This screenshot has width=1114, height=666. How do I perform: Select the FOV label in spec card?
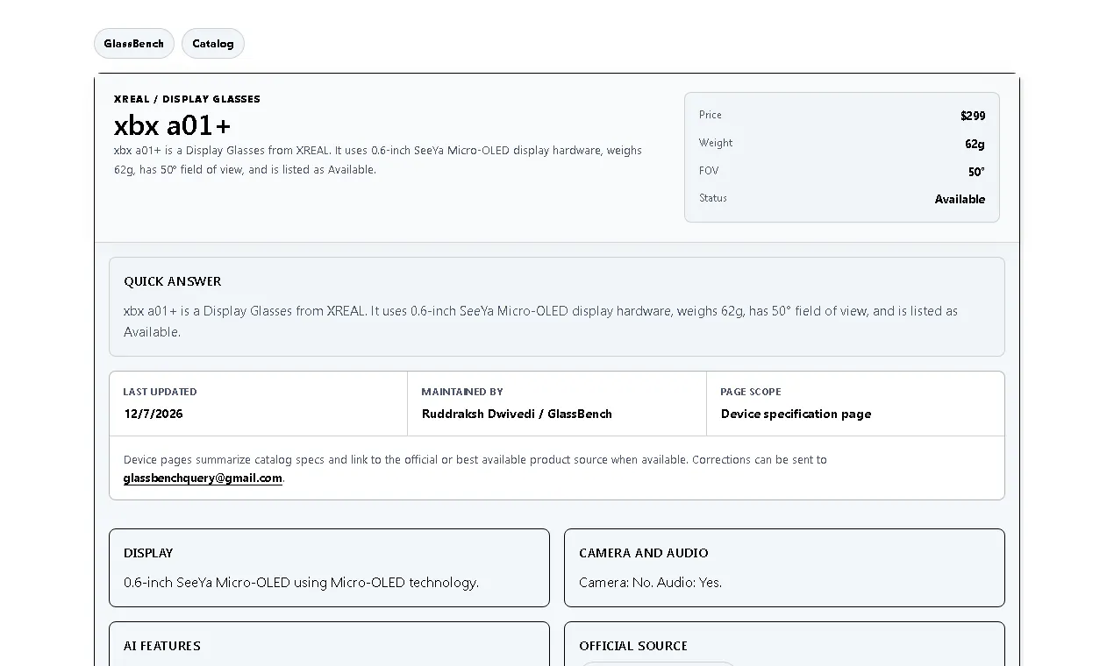(709, 171)
